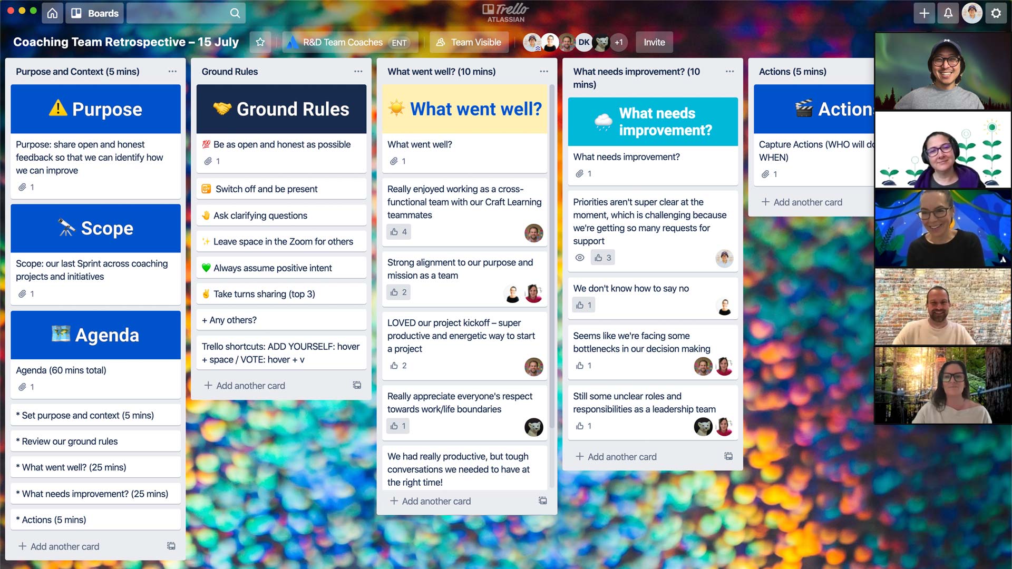Viewport: 1012px width, 569px height.
Task: Click the Boards navigation icon
Action: tap(76, 13)
